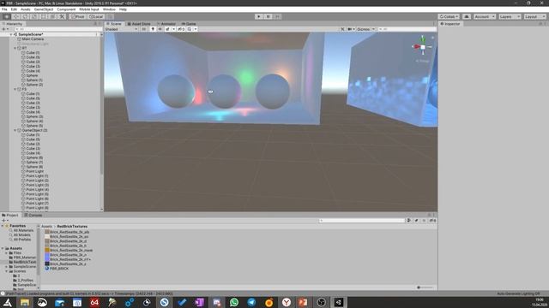This screenshot has width=549, height=308.
Task: Open PowerPoint from the taskbar
Action: click(303, 302)
